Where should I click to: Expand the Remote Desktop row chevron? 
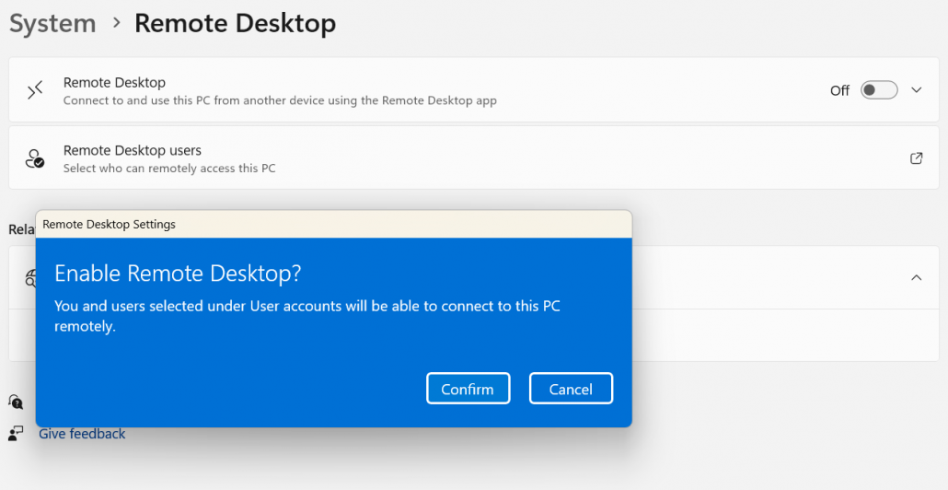[916, 90]
